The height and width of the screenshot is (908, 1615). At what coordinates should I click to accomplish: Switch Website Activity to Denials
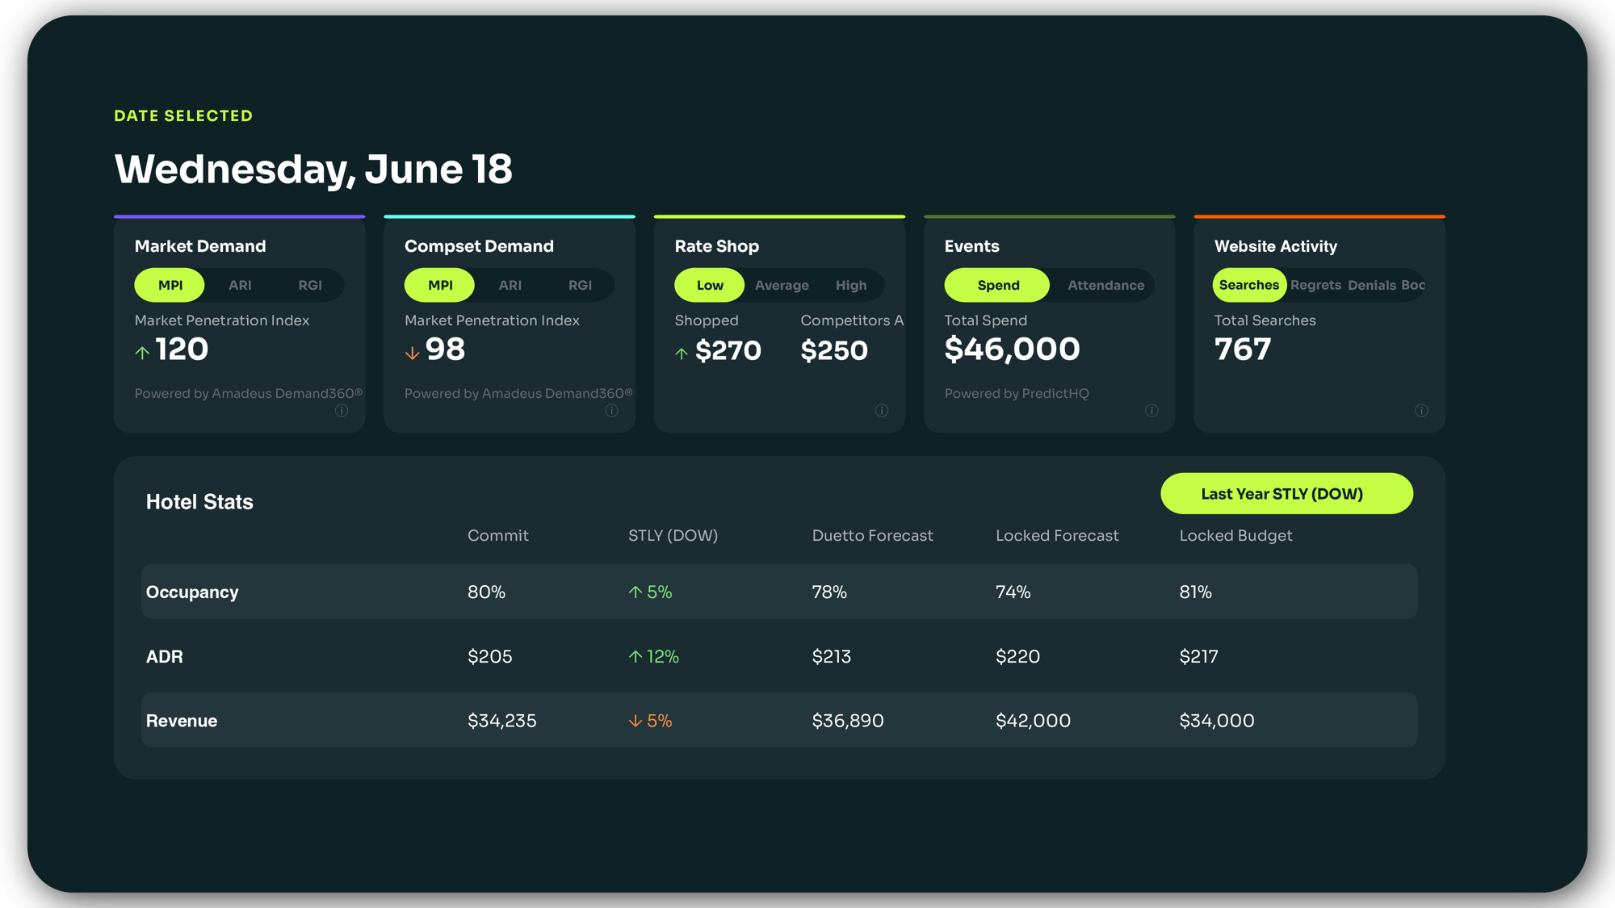tap(1372, 285)
